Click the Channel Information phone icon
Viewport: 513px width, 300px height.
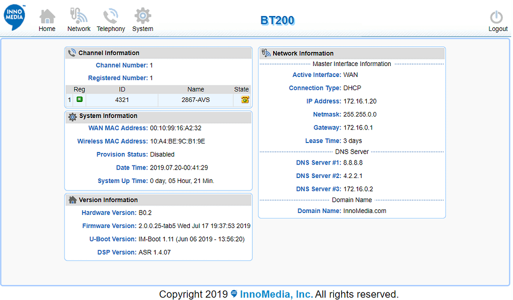72,52
